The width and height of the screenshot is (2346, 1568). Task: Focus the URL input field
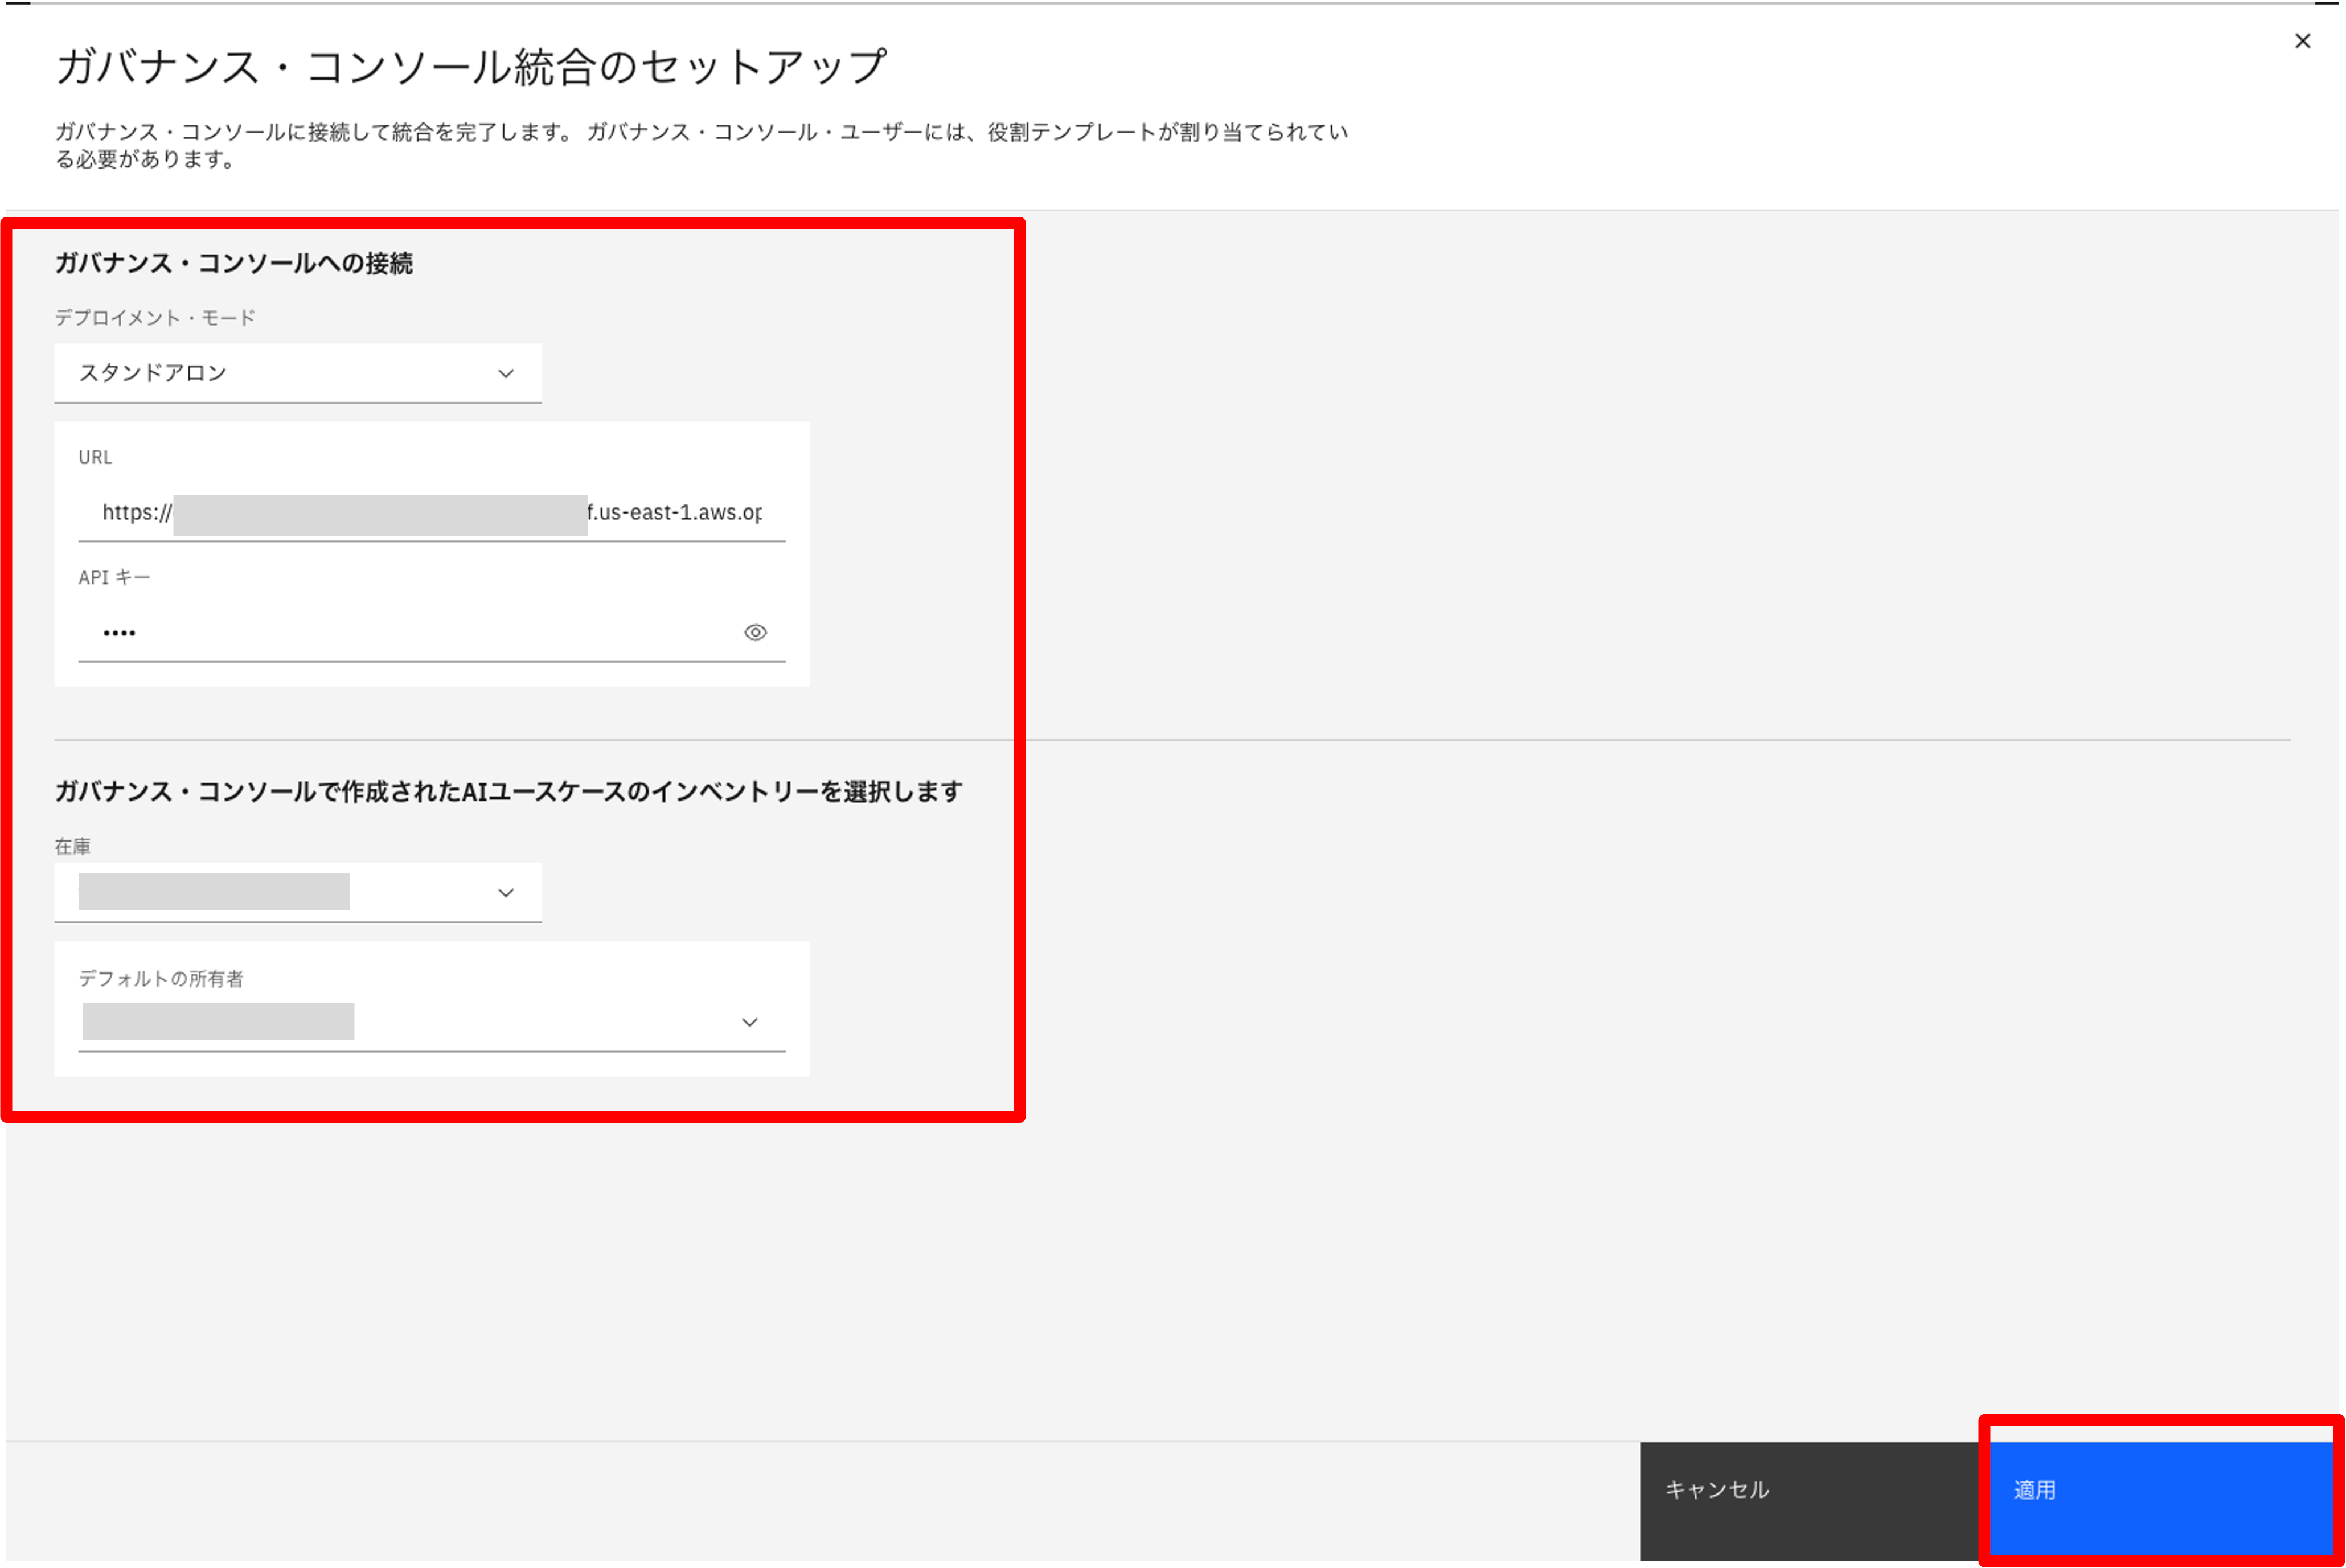(x=430, y=513)
